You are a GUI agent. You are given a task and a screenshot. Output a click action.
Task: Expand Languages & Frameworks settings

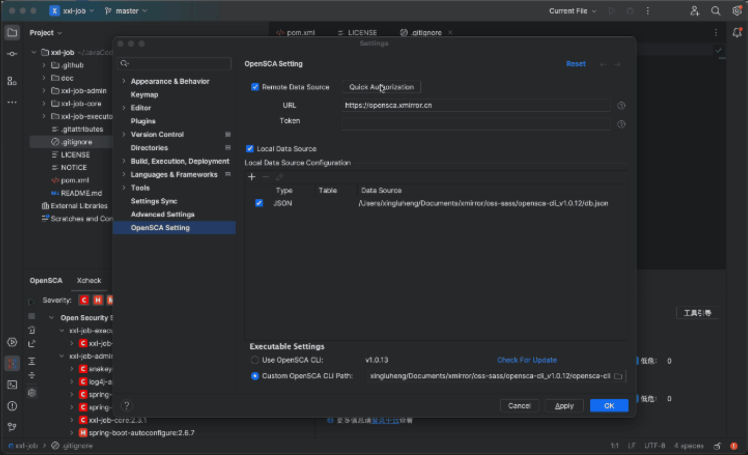pyautogui.click(x=124, y=175)
